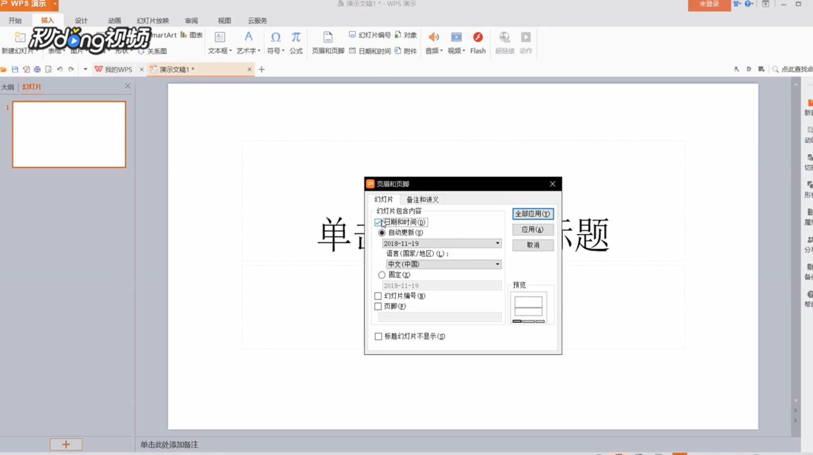813x455 pixels.
Task: Enable 标题幻灯片不显示 checkbox
Action: point(379,336)
